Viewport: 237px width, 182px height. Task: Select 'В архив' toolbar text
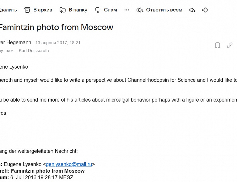tap(43, 10)
